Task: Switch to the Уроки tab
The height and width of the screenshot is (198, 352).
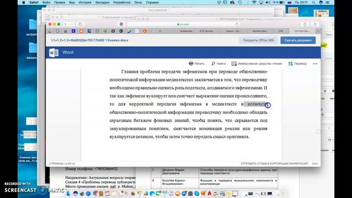Action: click(x=233, y=31)
